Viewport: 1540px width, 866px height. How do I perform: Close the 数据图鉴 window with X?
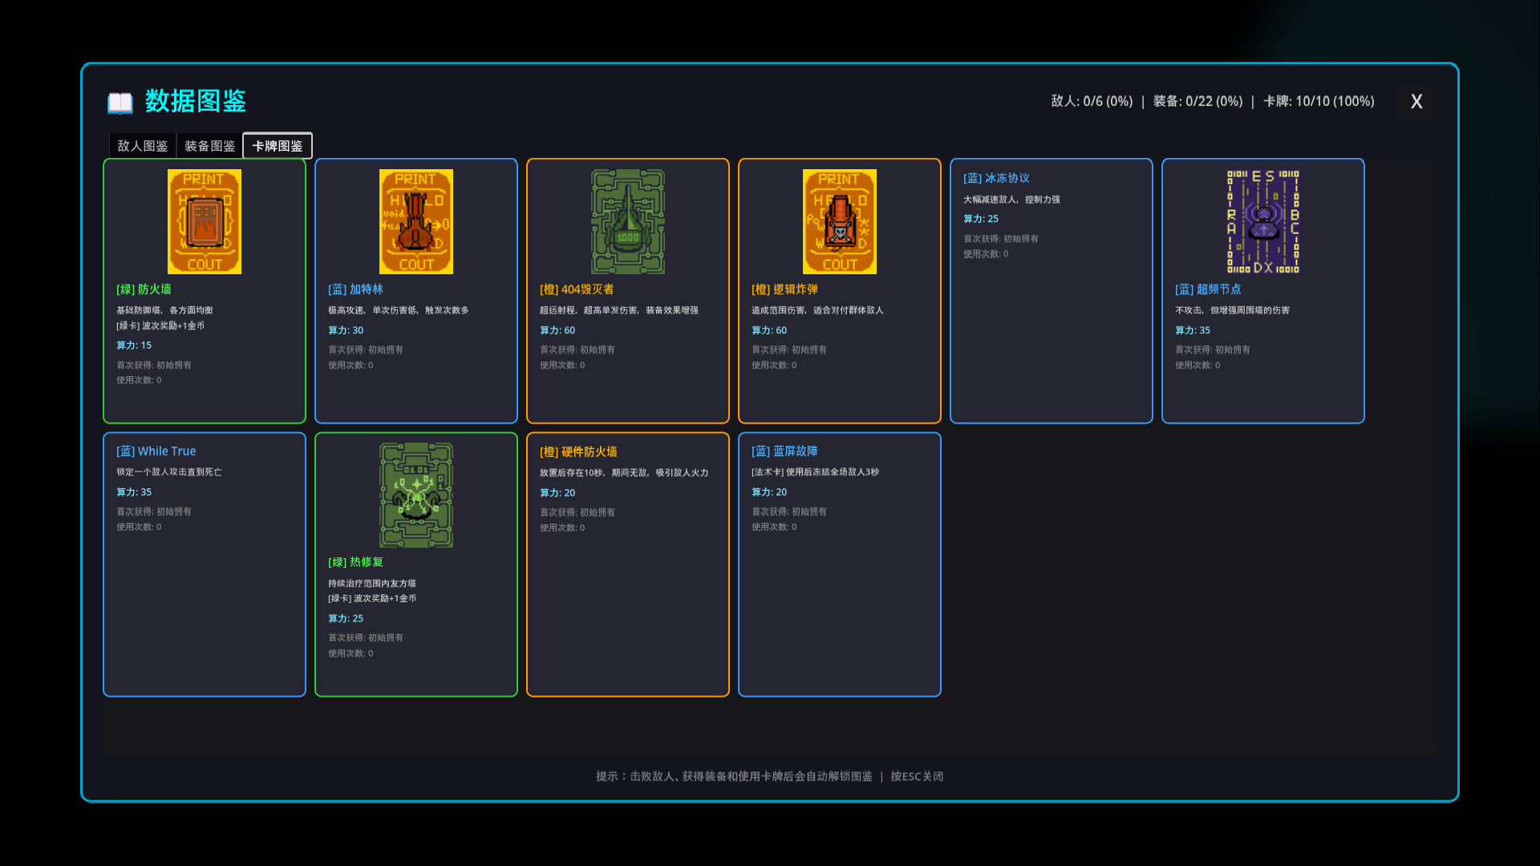(1416, 102)
